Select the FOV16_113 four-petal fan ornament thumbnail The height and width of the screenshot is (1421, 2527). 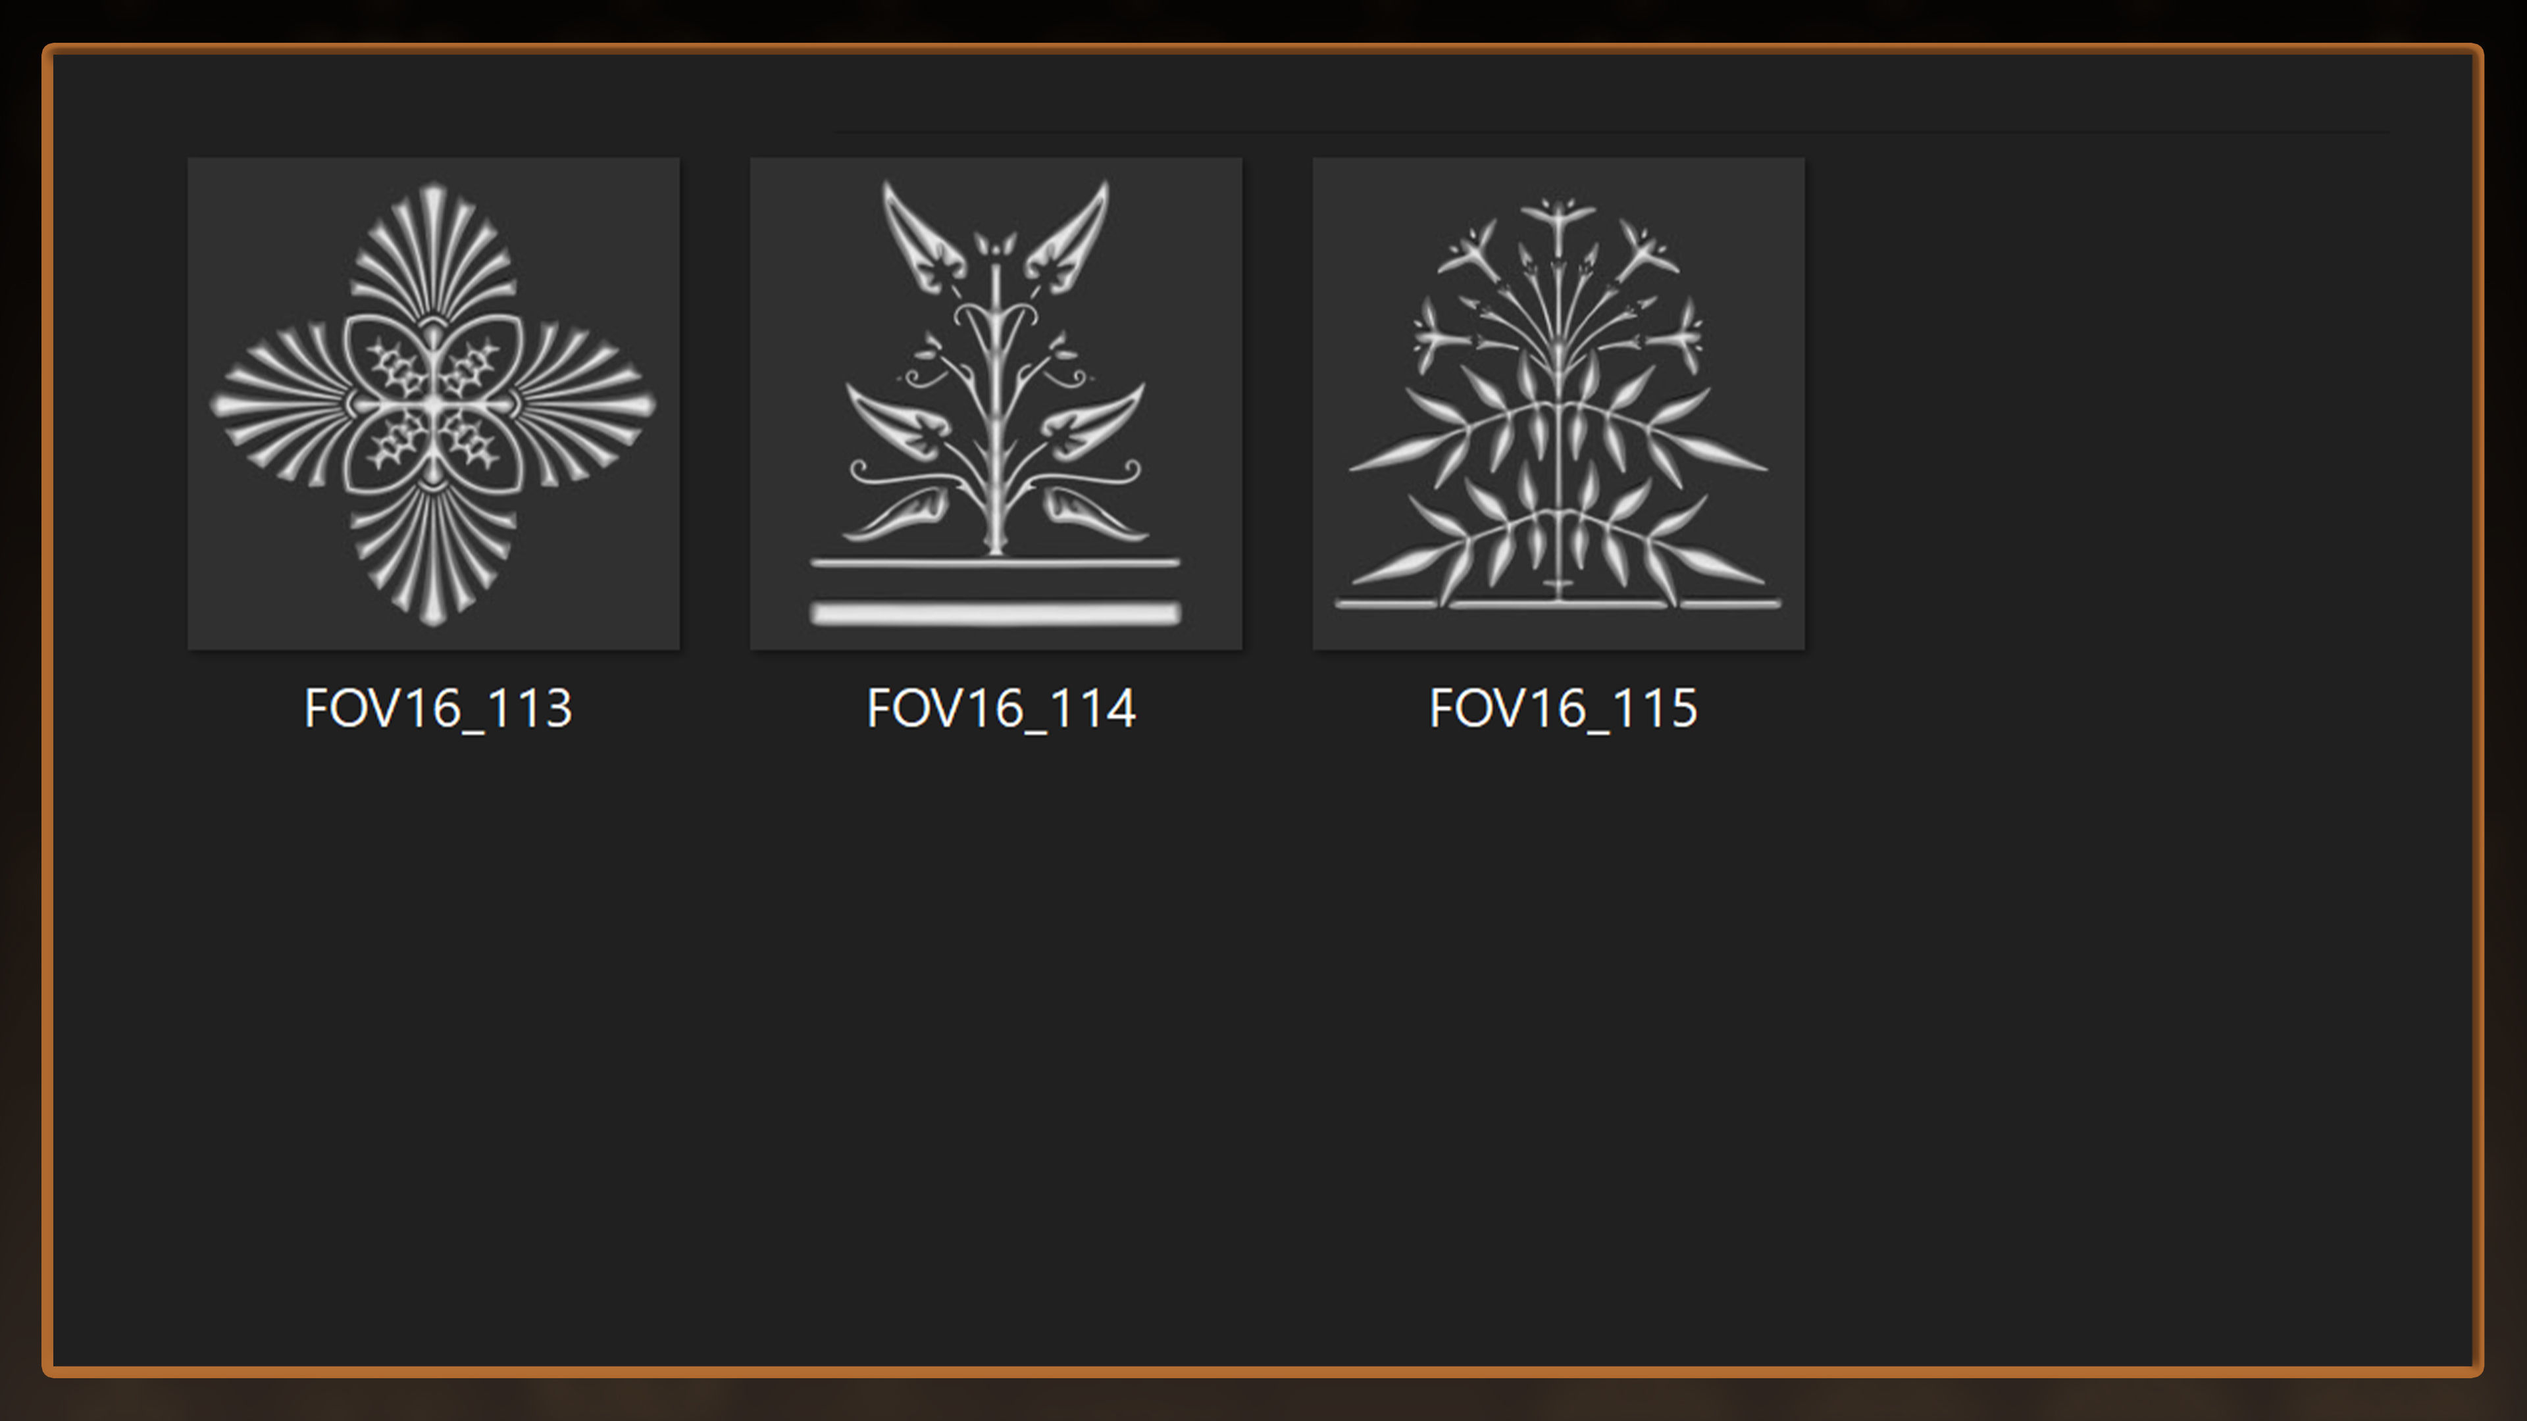click(434, 403)
